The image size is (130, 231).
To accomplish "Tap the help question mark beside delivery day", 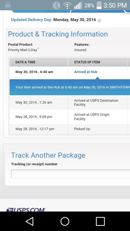I will 99,20.
